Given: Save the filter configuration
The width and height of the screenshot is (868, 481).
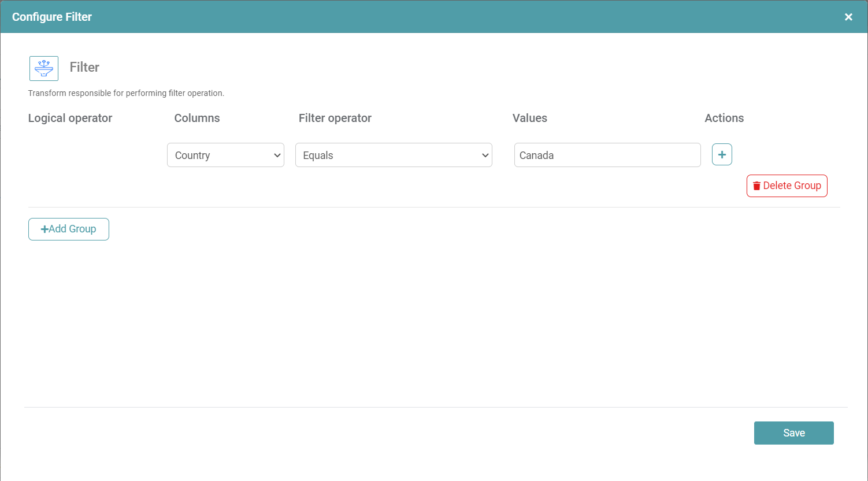Looking at the screenshot, I should click(x=793, y=433).
